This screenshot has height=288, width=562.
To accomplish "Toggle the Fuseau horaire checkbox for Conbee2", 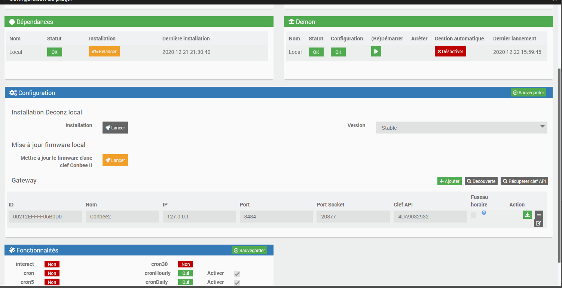I will point(473,215).
